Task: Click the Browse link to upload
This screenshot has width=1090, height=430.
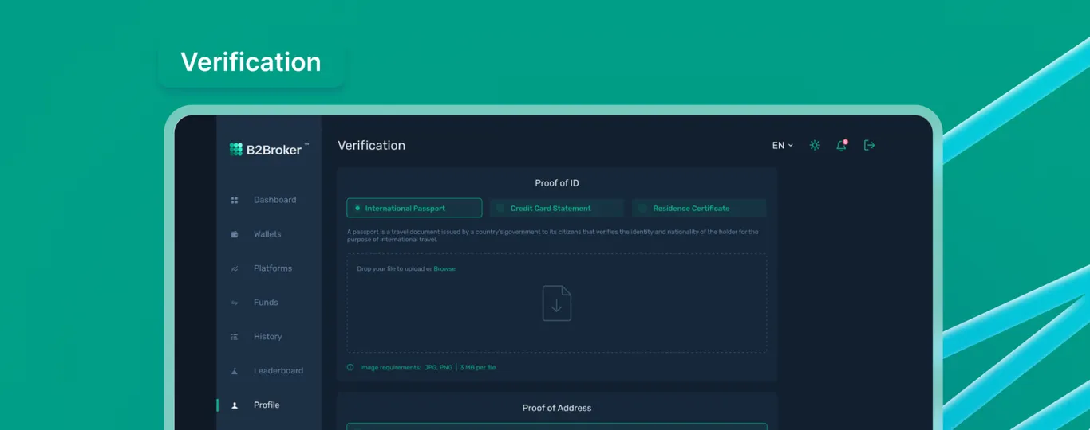Action: [444, 269]
